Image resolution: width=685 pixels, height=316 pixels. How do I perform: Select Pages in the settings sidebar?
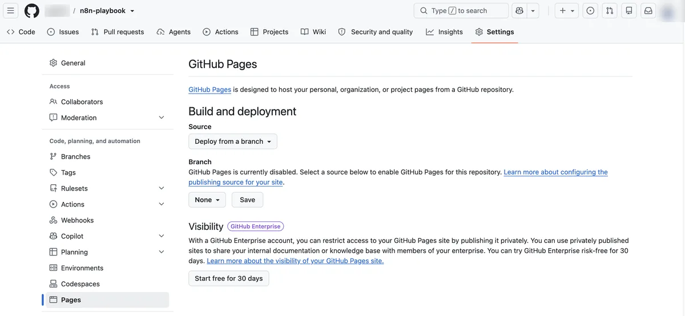[x=107, y=300]
